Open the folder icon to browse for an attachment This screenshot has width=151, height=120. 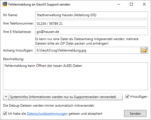point(144,50)
